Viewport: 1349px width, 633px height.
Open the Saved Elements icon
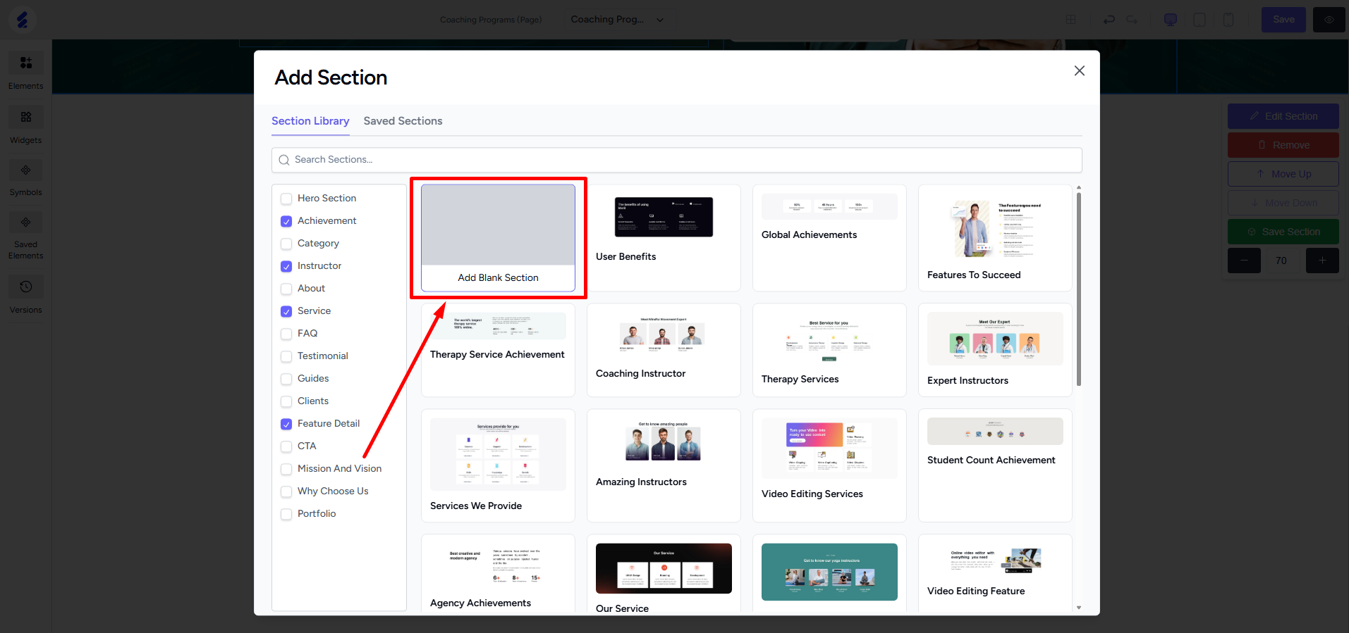coord(26,223)
